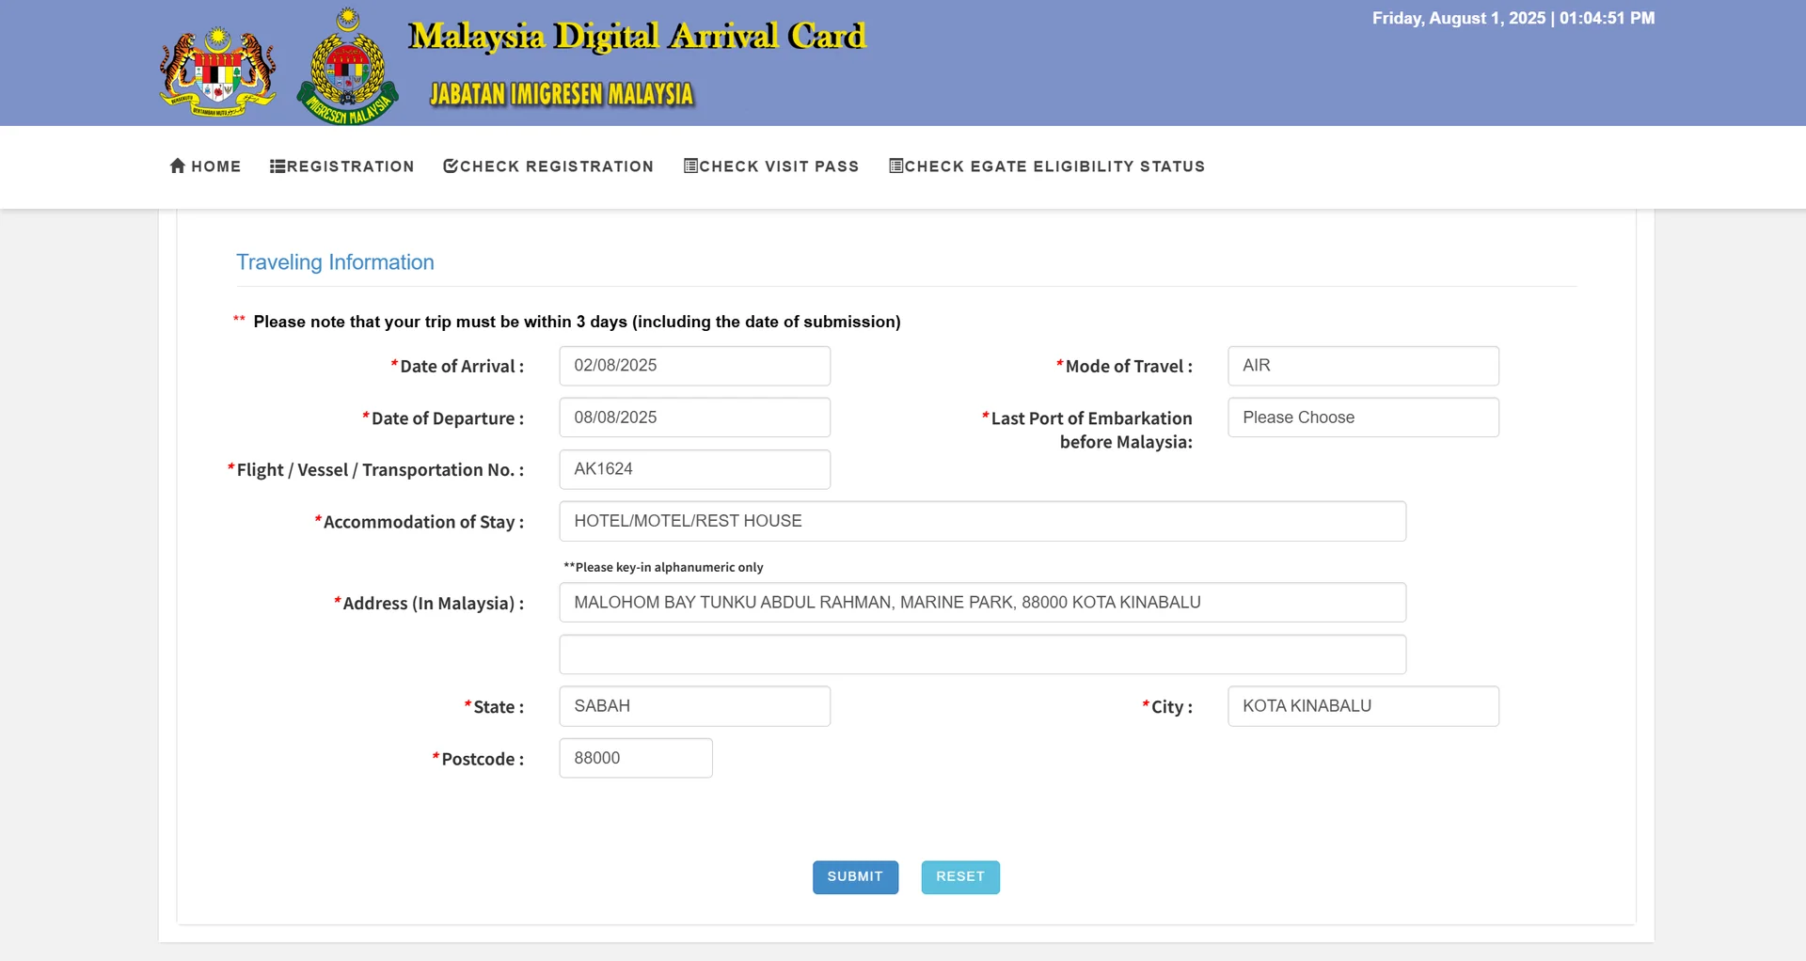Click the Malaysia coat of arms logo
The image size is (1806, 961).
coord(217,72)
